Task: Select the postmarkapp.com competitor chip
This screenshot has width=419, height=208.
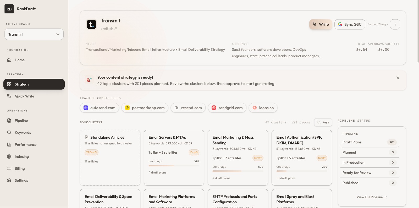Action: coord(145,108)
